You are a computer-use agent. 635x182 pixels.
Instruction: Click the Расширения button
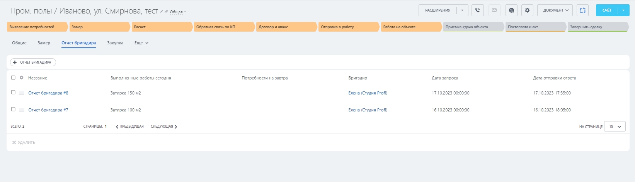tap(438, 10)
